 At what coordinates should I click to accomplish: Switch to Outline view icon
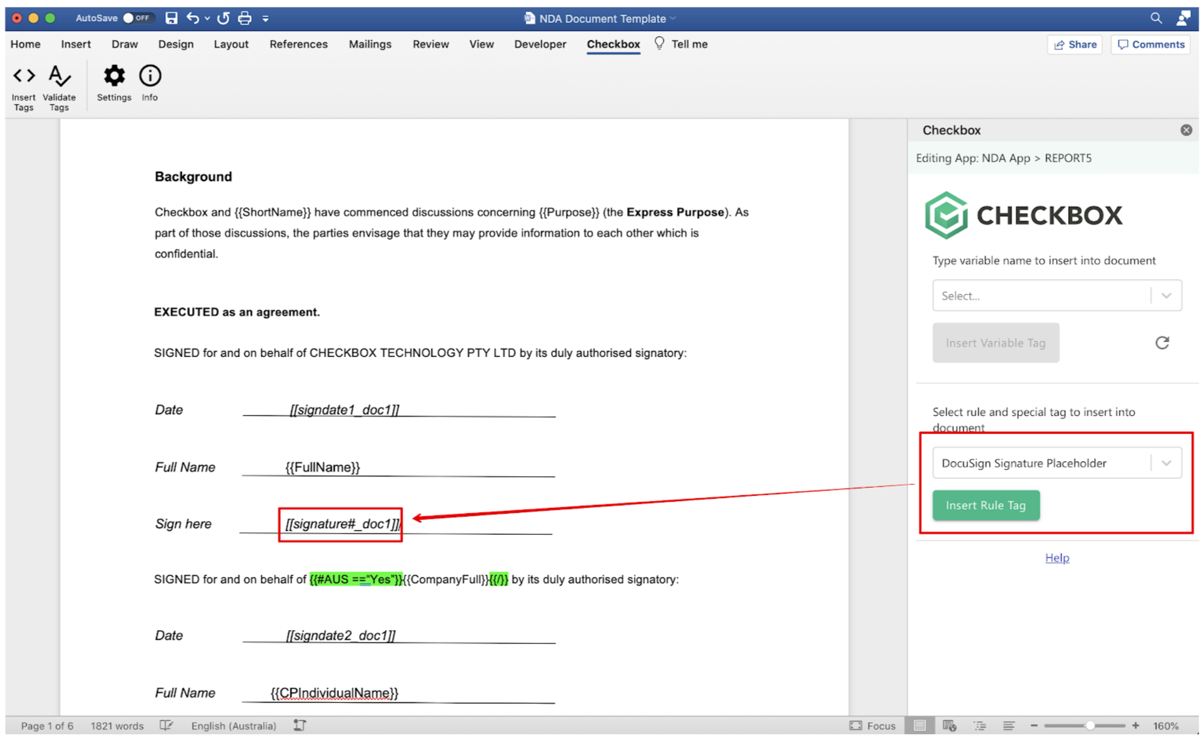[x=980, y=725]
